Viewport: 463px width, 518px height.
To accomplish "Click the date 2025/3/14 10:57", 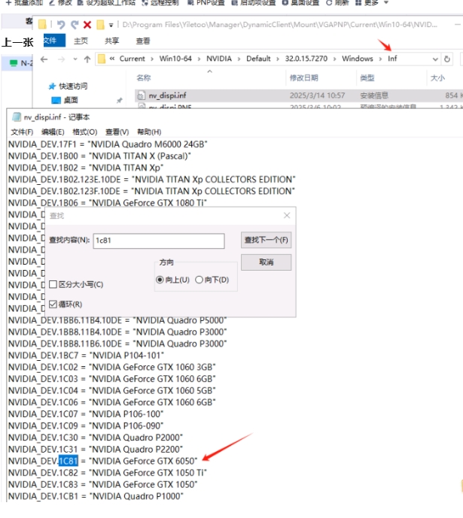I will click(x=317, y=95).
